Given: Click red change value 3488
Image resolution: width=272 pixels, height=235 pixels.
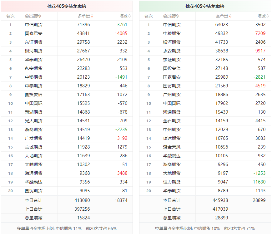Looking at the screenshot, I should [122, 173].
